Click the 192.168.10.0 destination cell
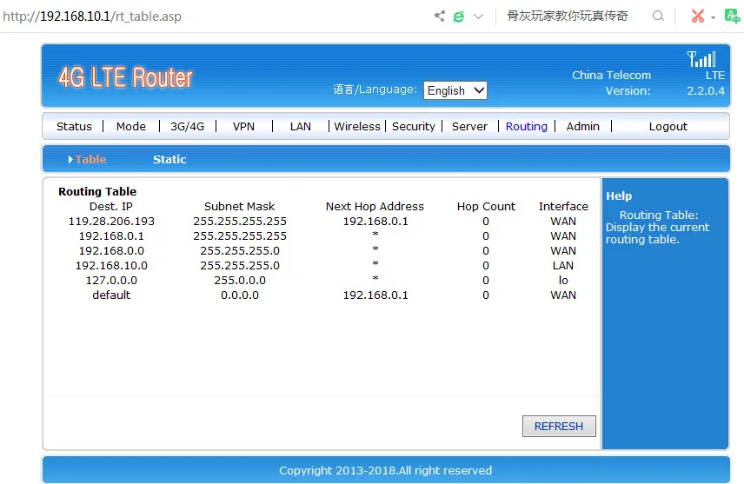 (x=111, y=265)
